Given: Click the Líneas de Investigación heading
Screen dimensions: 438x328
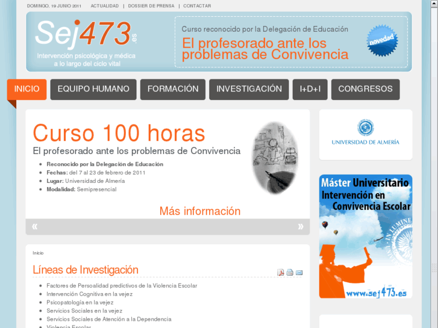Looking at the screenshot, I should tap(86, 270).
